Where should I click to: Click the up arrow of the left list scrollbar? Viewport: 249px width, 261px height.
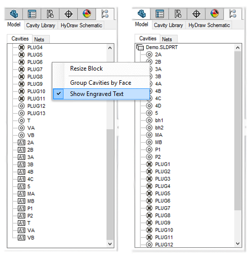click(110, 48)
